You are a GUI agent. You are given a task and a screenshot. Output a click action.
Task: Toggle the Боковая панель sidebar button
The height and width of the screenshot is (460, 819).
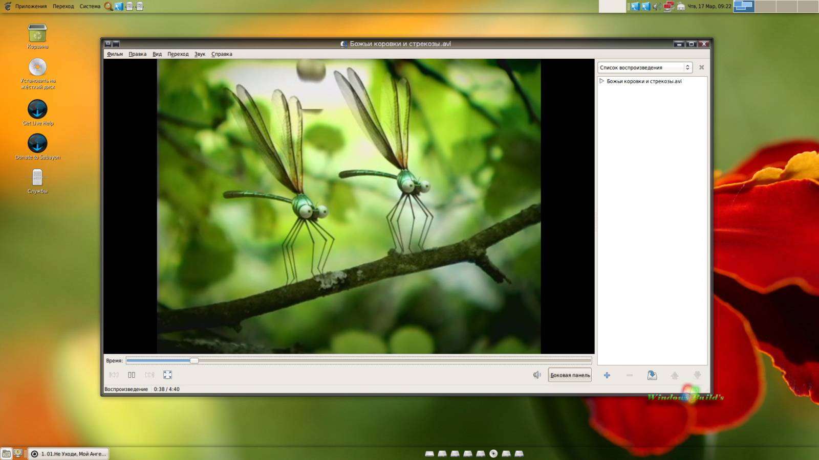tap(570, 375)
